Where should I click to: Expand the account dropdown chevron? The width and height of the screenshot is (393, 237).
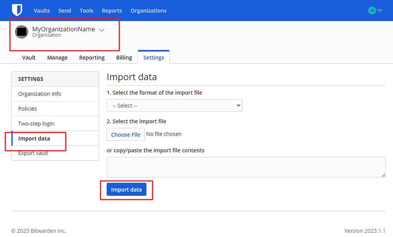[x=379, y=10]
